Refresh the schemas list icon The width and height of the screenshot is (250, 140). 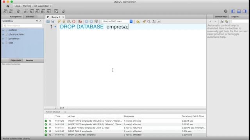click(x=37, y=21)
